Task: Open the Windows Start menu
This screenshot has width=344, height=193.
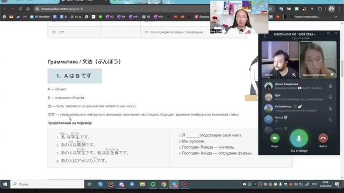Action: [5, 184]
